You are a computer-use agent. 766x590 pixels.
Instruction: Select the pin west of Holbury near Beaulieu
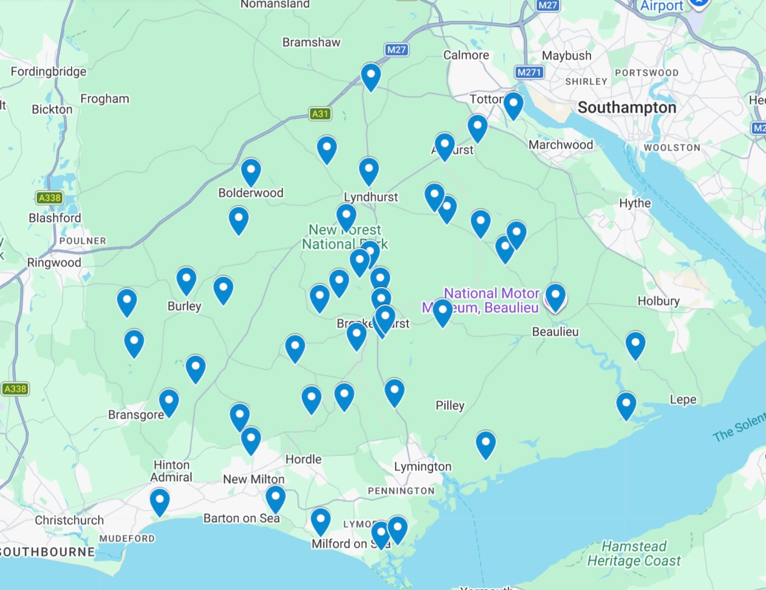point(555,297)
